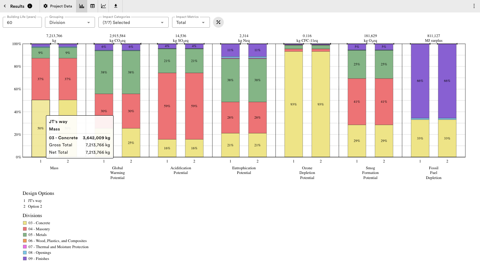This screenshot has width=480, height=267.
Task: Click the 66% Finishes segment, Fossil Fuel bar 1
Action: [420, 81]
